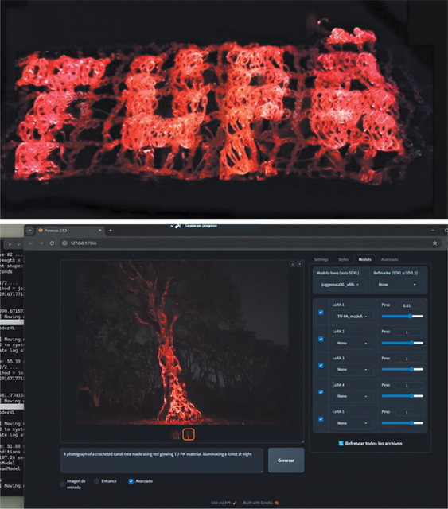The height and width of the screenshot is (509, 448).
Task: Open terminal window tab dropdown chevron
Action: pyautogui.click(x=18, y=244)
